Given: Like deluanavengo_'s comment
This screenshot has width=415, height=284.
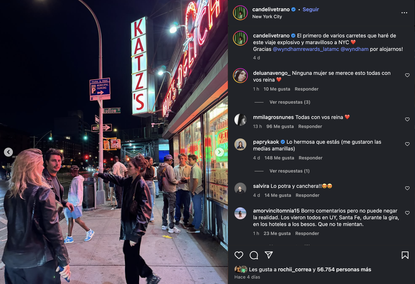Looking at the screenshot, I should (407, 75).
